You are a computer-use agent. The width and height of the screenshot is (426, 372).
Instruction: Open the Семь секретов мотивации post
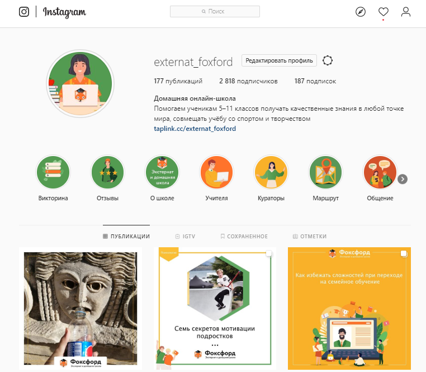(215, 308)
